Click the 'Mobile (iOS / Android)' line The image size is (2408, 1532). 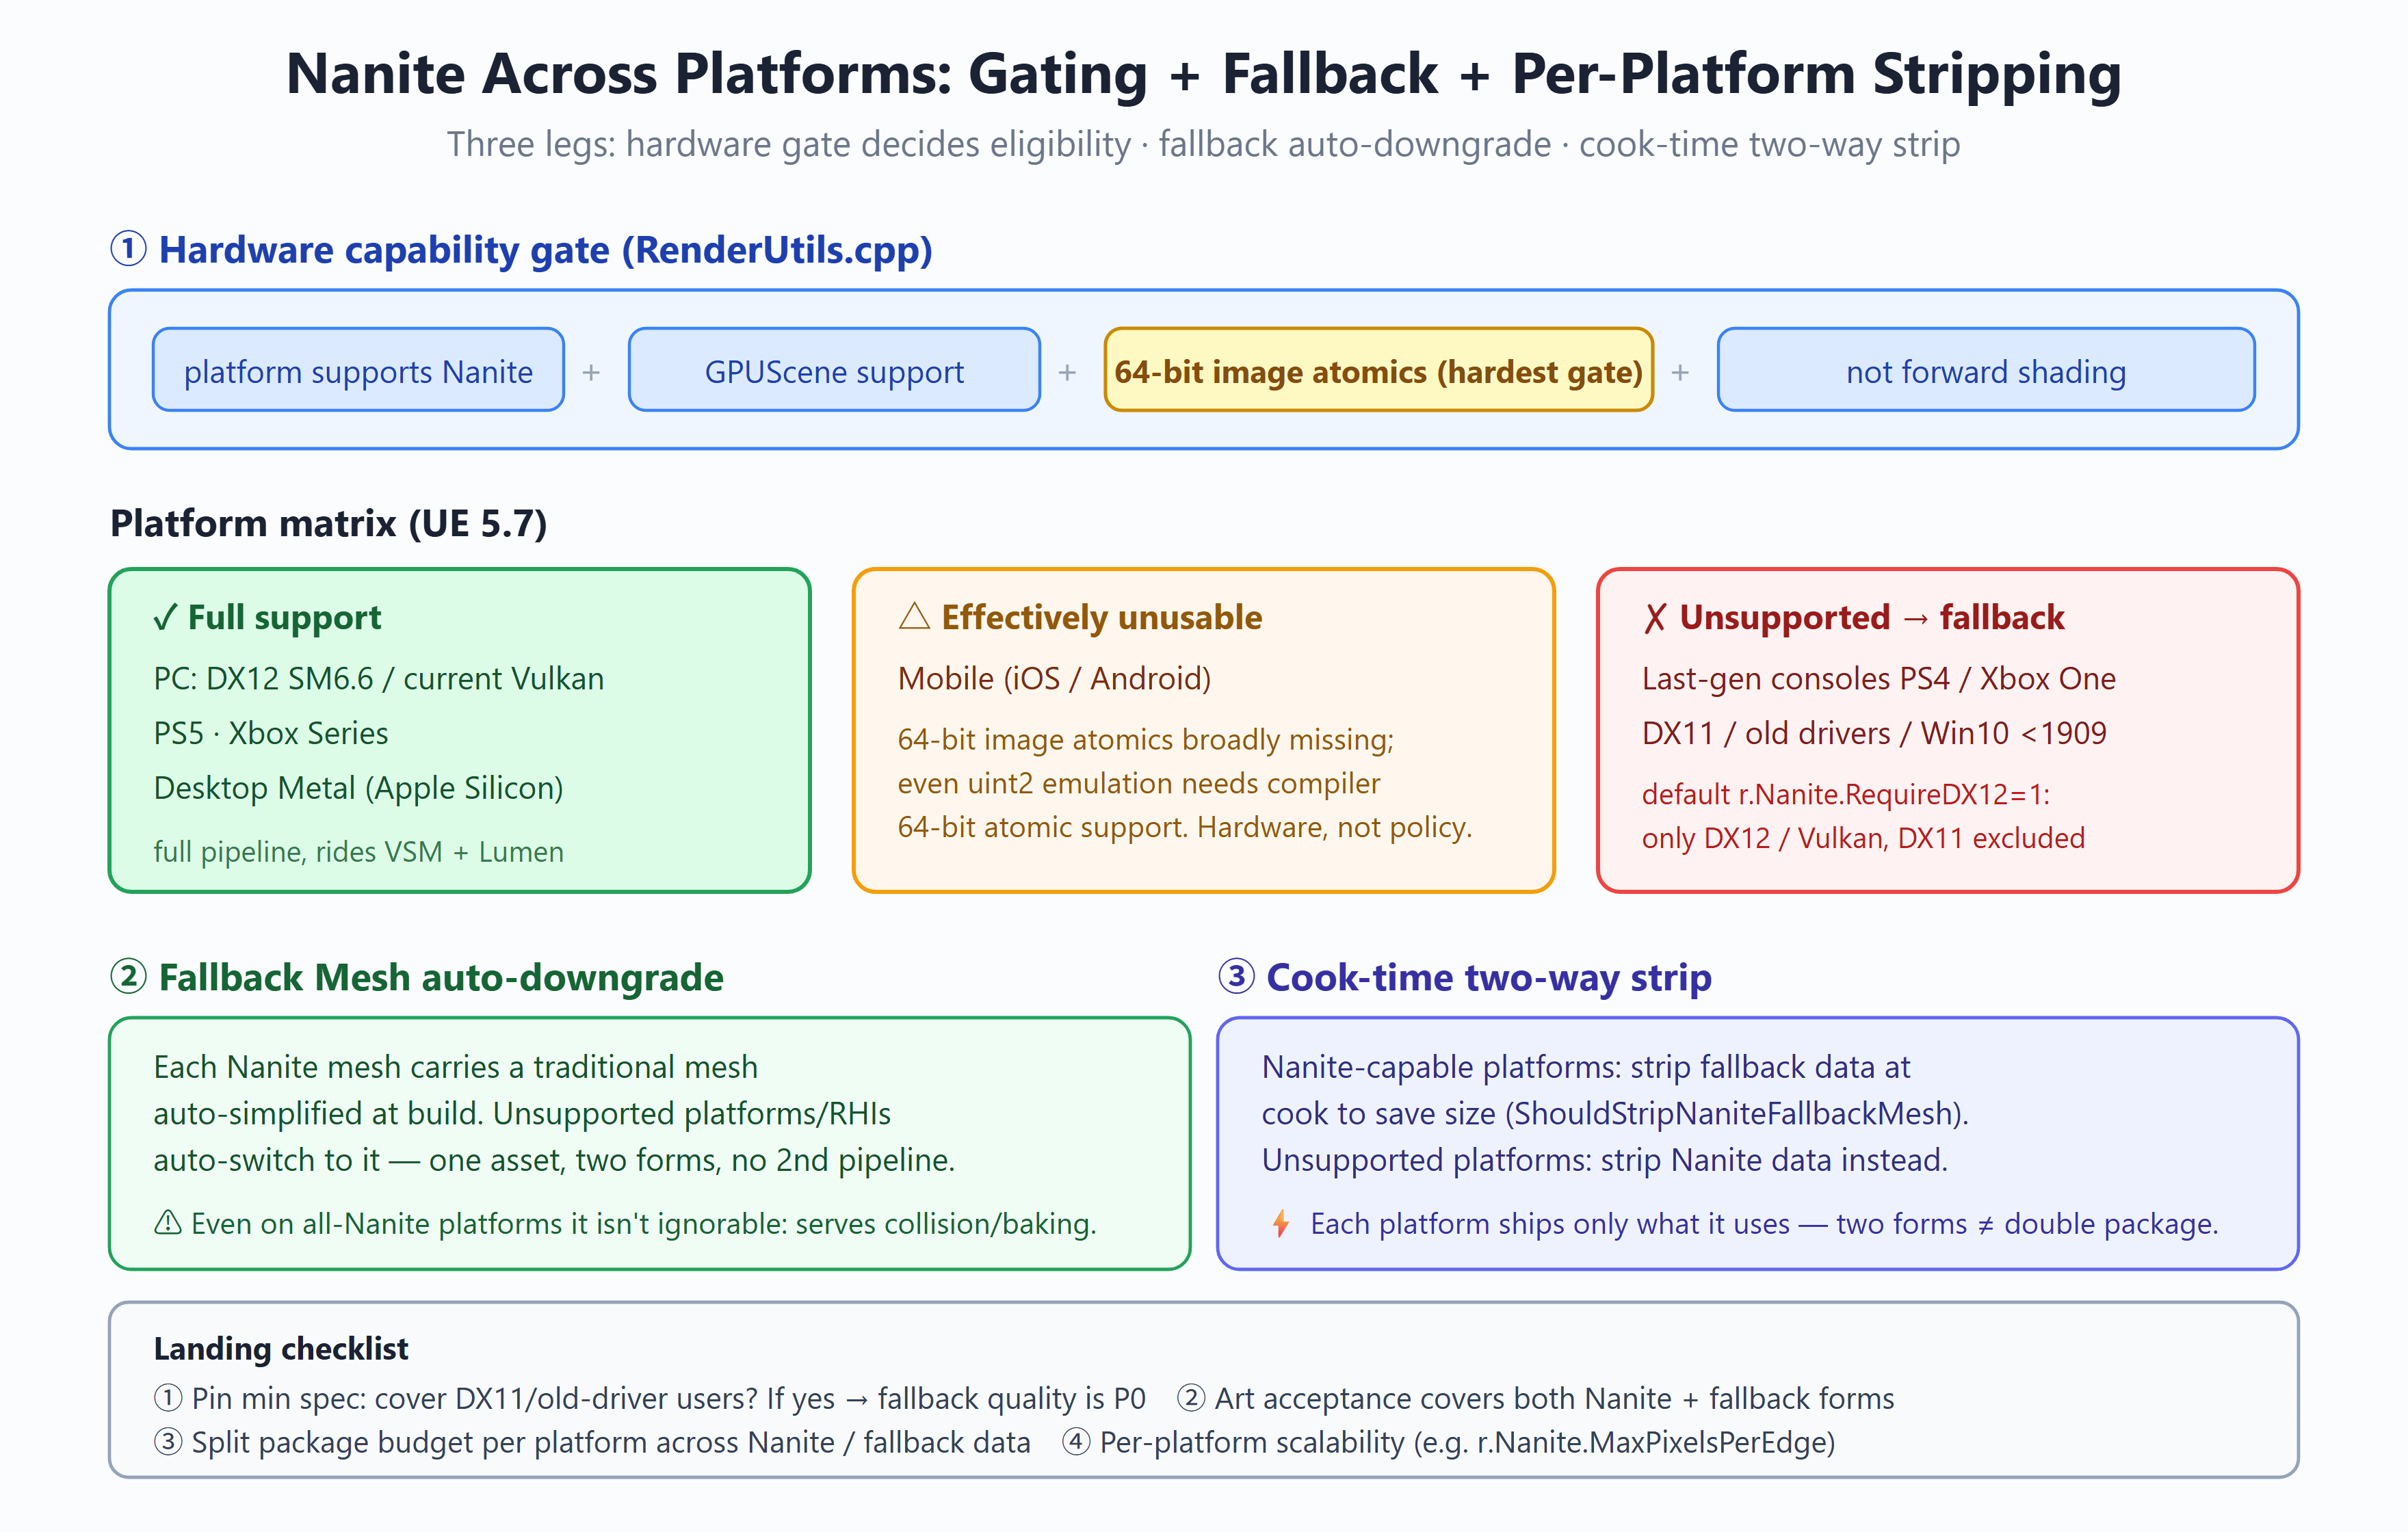click(x=1054, y=678)
